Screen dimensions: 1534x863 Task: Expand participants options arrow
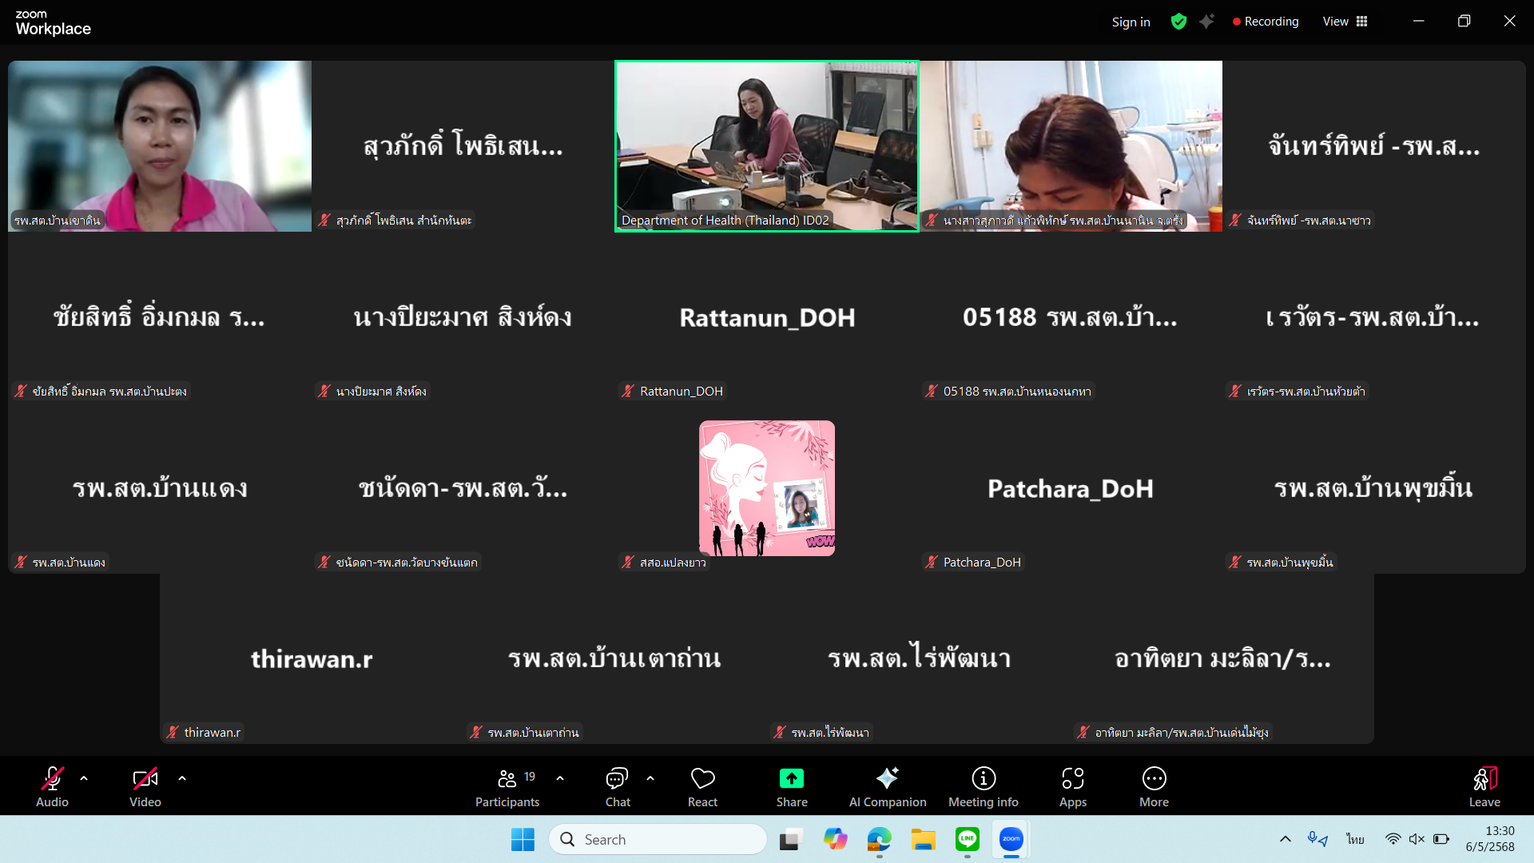(x=560, y=777)
